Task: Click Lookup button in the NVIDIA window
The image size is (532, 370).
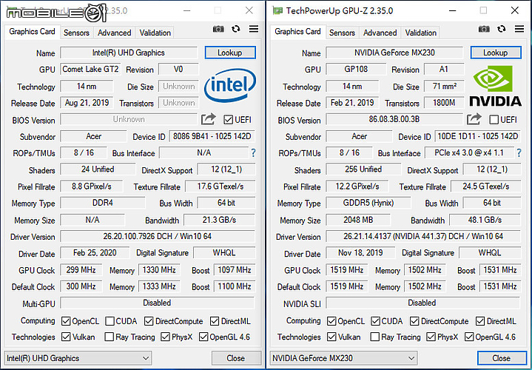Action: 496,53
